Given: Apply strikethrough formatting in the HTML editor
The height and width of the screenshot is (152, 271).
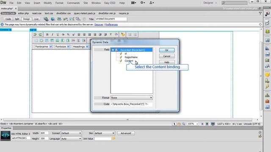Looking at the screenshot, I should [x=63, y=35].
